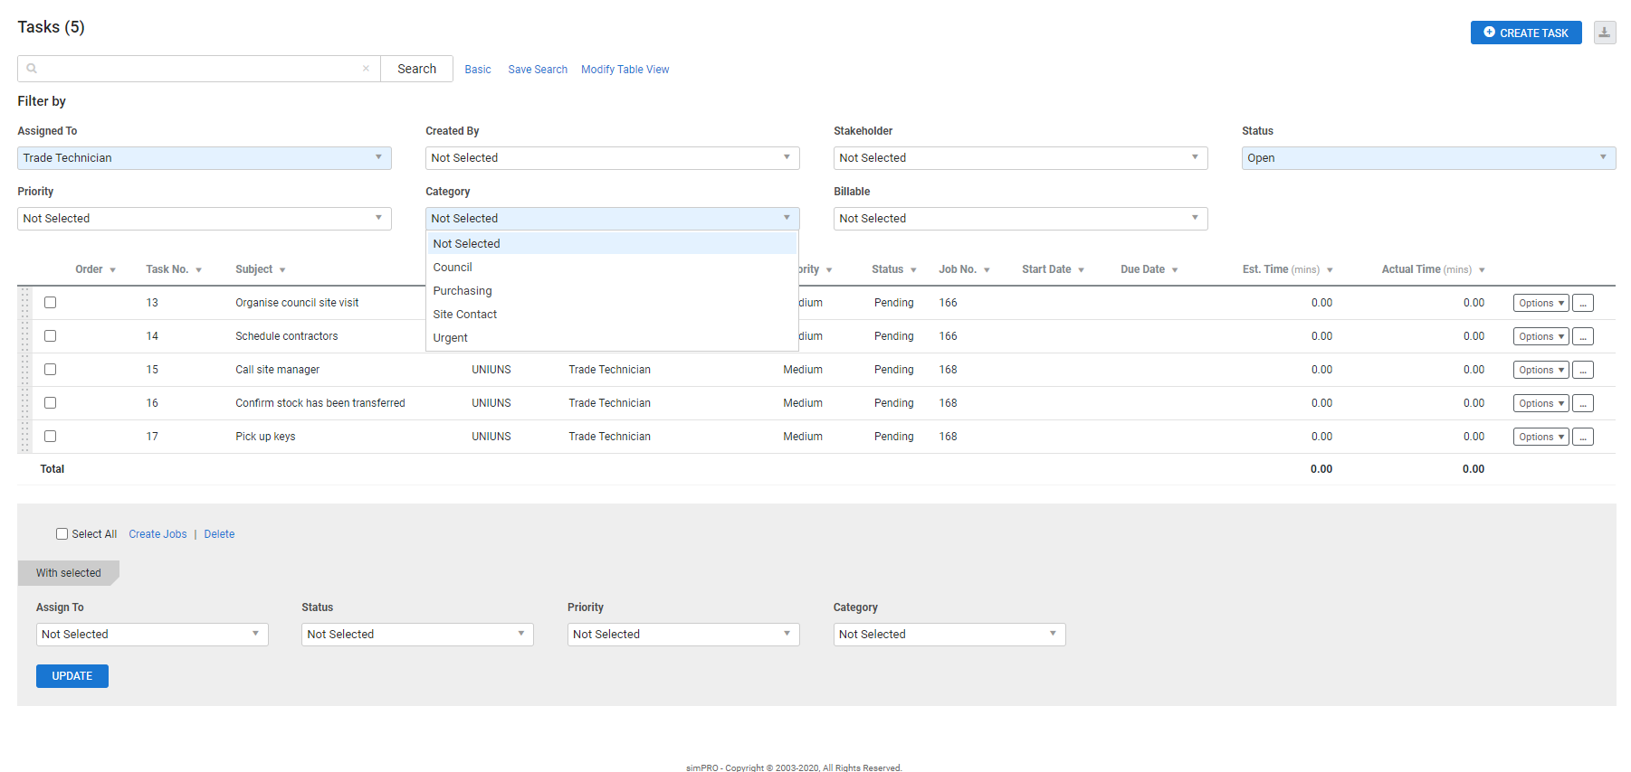Select Urgent in category dropdown list
Viewport: 1631px width, 772px height.
pos(450,338)
